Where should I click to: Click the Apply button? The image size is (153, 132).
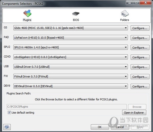tap(140, 127)
